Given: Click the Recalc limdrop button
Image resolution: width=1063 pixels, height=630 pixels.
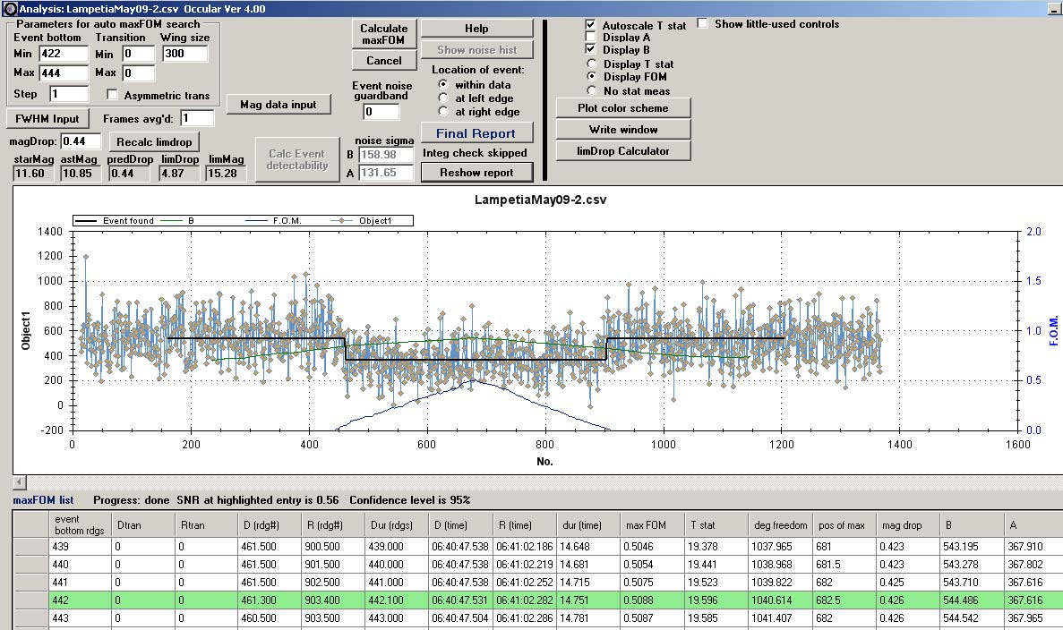Looking at the screenshot, I should (x=154, y=141).
